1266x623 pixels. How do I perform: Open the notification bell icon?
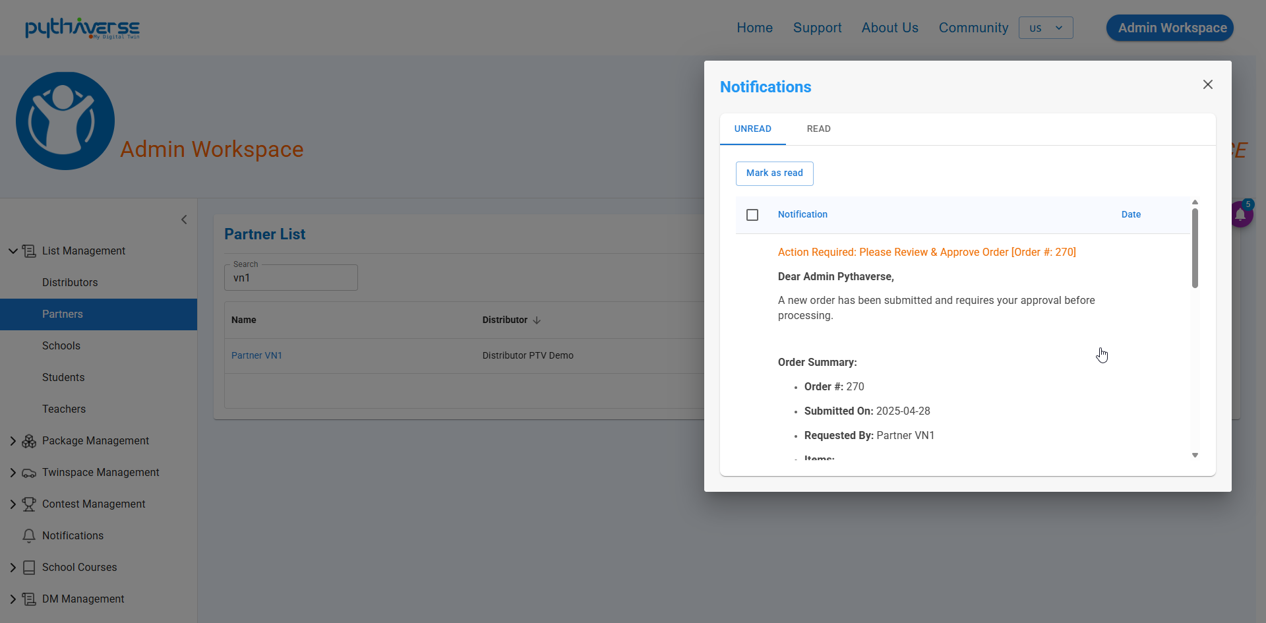1241,214
